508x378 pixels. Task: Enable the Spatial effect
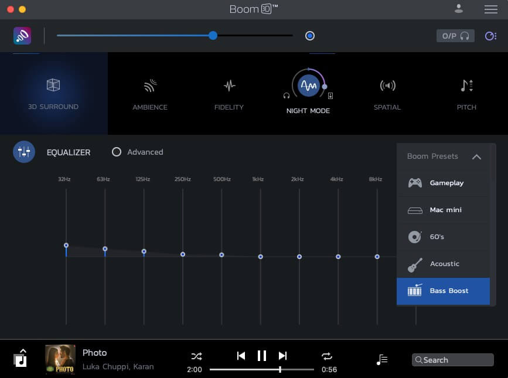tap(387, 94)
